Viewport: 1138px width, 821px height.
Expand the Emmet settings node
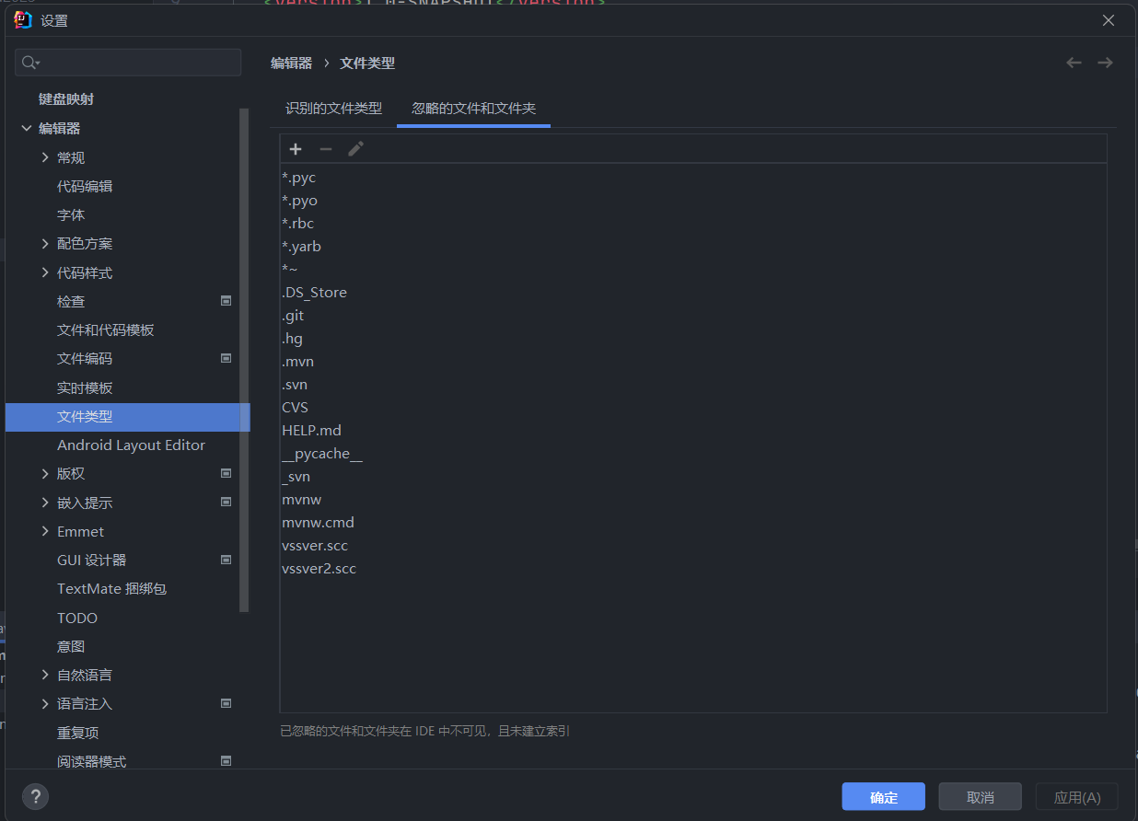pos(45,531)
